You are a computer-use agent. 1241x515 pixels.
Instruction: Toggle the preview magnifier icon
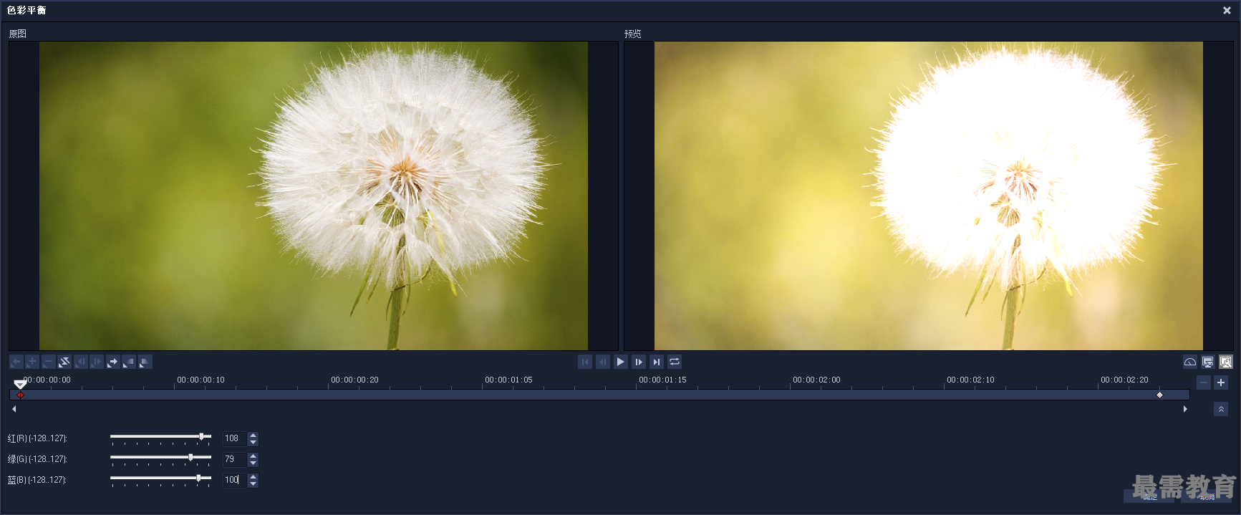(1225, 362)
